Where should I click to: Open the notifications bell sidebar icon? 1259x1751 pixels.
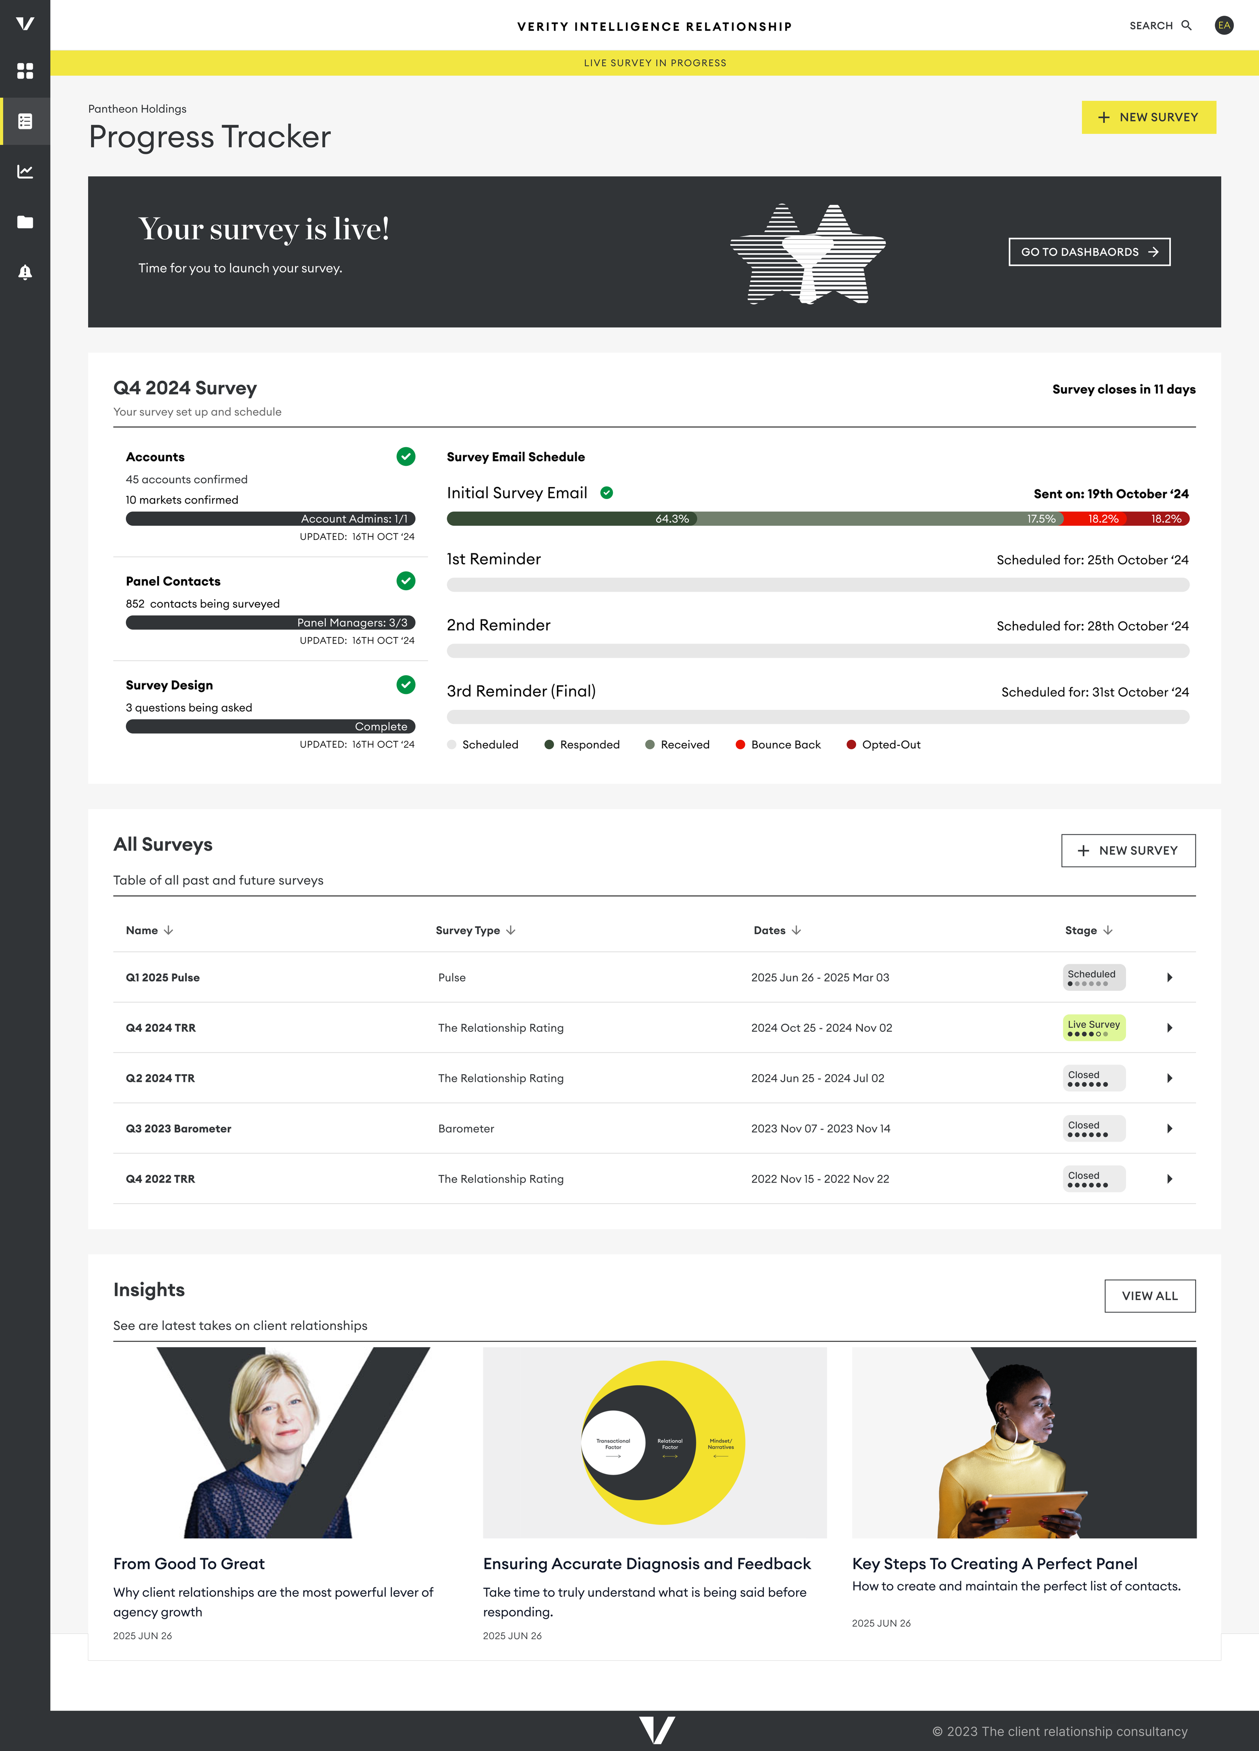point(25,272)
